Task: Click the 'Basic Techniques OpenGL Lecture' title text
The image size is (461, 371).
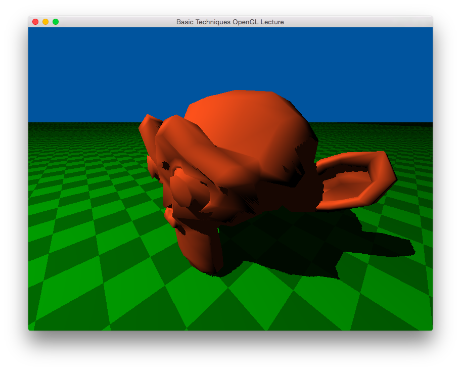Action: (x=230, y=22)
